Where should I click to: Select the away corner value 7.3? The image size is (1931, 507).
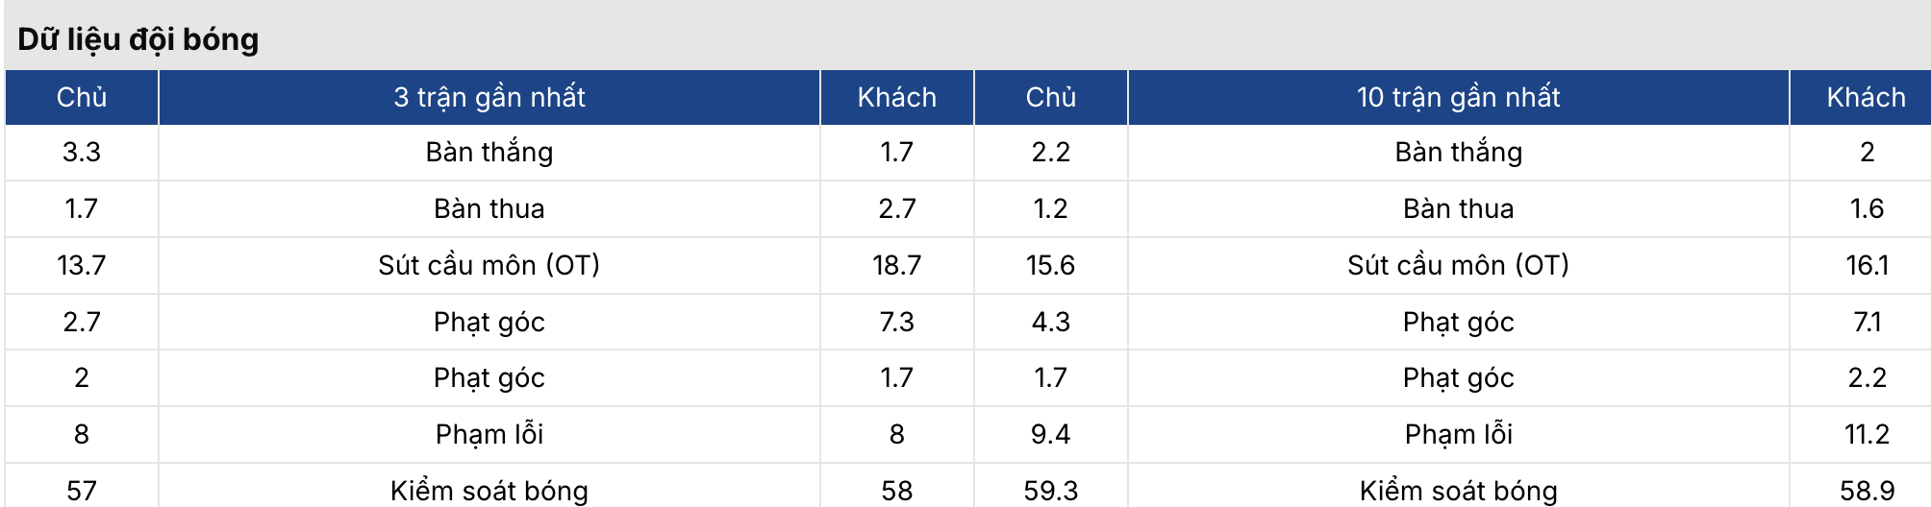pyautogui.click(x=896, y=322)
